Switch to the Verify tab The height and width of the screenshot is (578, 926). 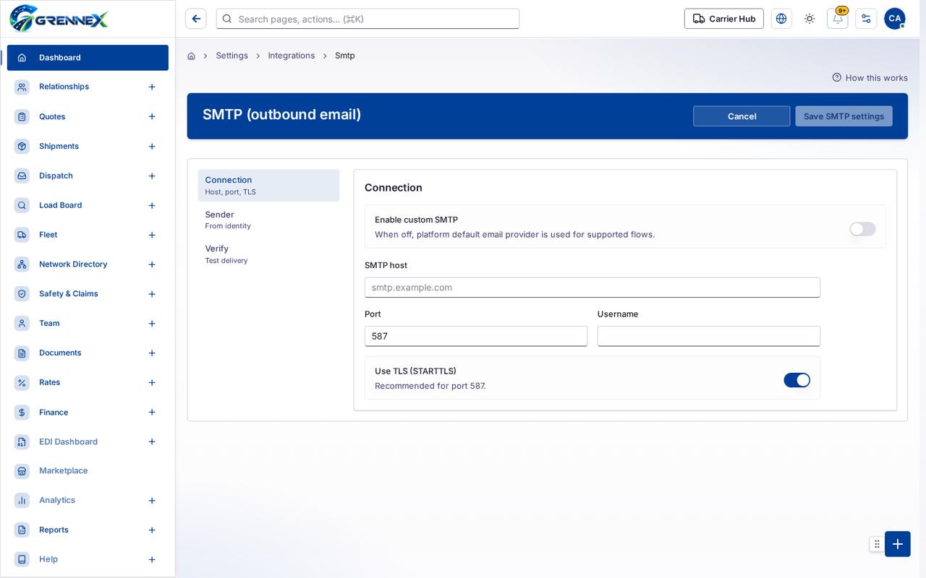[268, 254]
